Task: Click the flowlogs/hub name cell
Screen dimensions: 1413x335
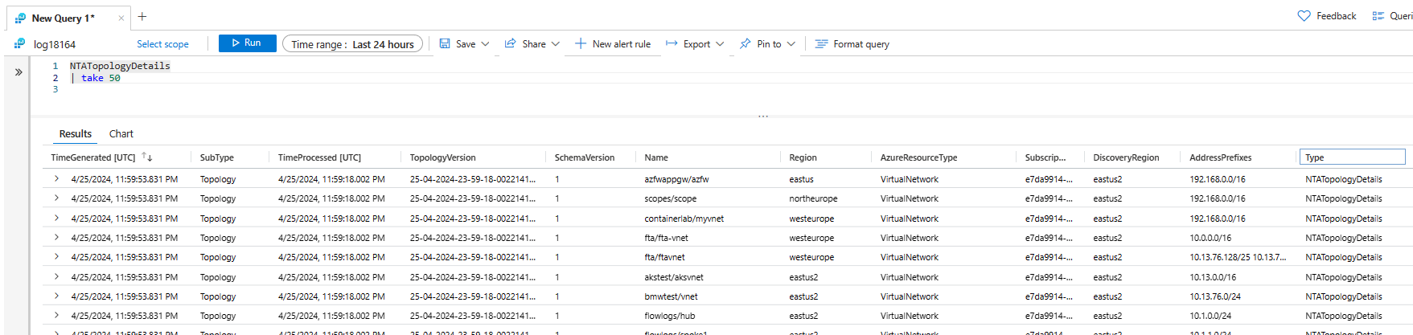Action: point(670,316)
